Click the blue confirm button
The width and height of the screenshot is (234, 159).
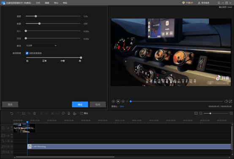(x=80, y=104)
